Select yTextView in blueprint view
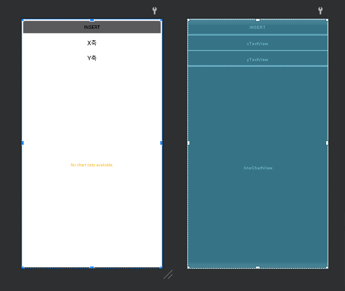Viewport: 345px width, 291px height. point(258,58)
